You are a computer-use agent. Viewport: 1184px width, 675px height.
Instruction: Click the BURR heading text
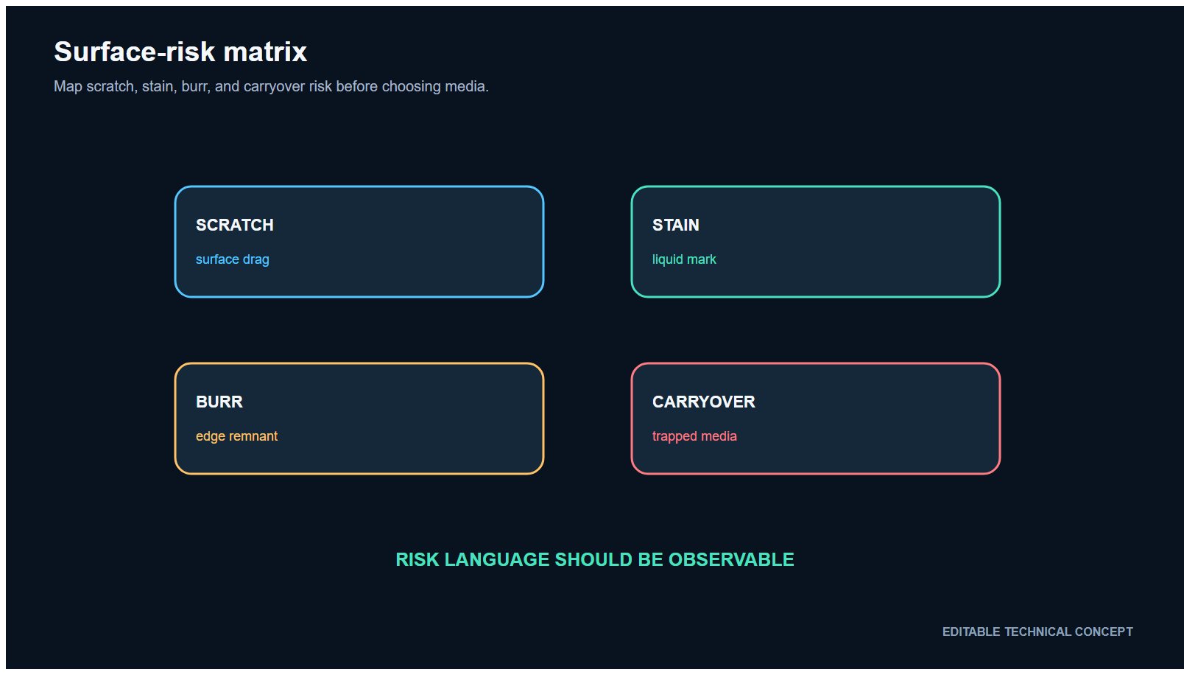click(x=219, y=402)
